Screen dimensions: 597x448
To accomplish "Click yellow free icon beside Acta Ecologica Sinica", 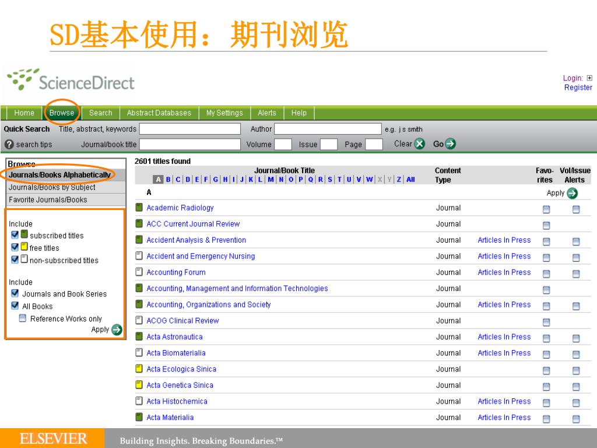I will coord(139,369).
